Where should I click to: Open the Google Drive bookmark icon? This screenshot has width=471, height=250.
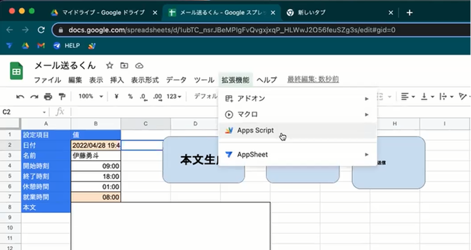click(x=25, y=46)
